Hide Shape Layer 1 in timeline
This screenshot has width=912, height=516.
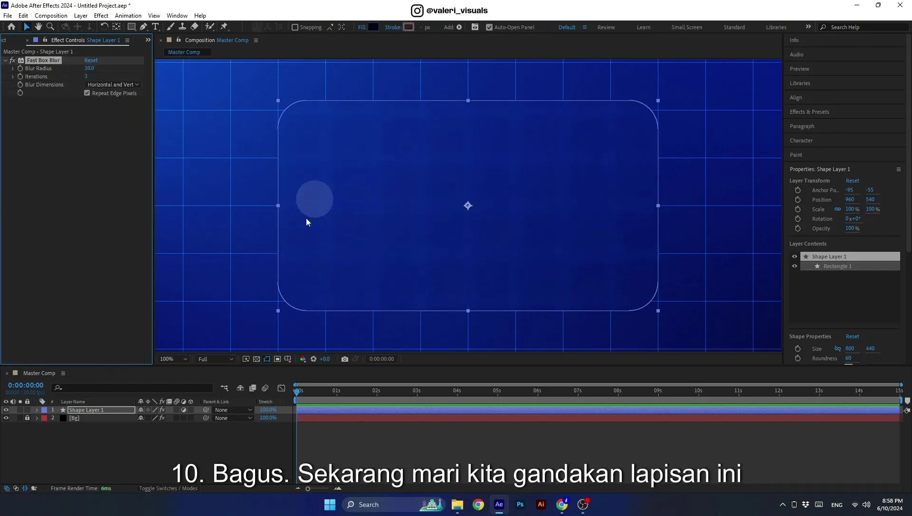point(6,410)
